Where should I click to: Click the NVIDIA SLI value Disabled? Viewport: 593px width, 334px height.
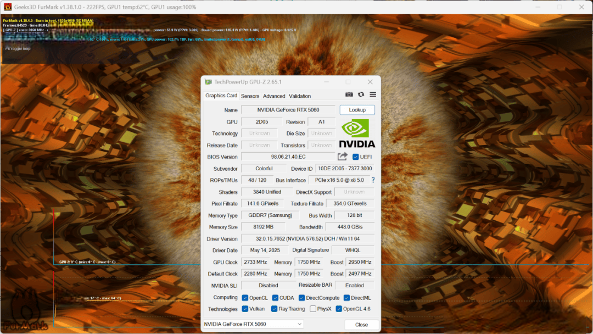(x=268, y=286)
